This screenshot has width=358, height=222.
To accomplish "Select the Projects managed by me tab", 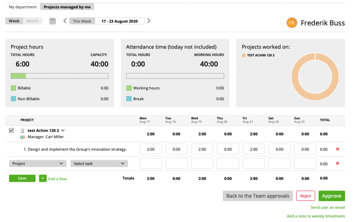I will (67, 7).
